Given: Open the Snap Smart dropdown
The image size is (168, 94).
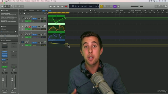Looking at the screenshot, I should pyautogui.click(x=125, y=11).
